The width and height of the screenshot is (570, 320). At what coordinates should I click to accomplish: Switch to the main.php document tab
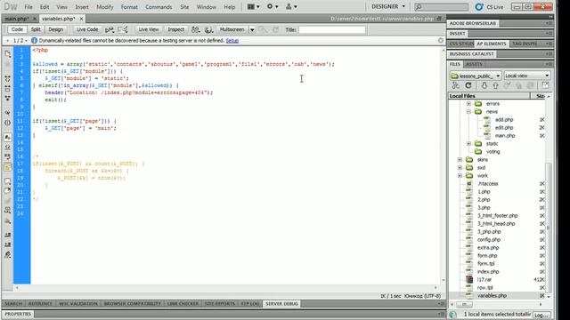click(x=17, y=19)
